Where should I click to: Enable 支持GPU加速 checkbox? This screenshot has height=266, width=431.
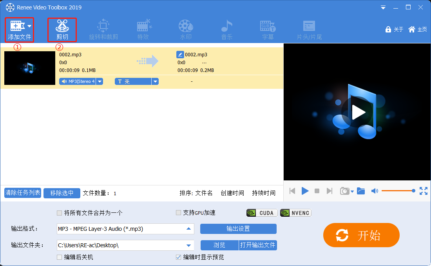coord(178,212)
